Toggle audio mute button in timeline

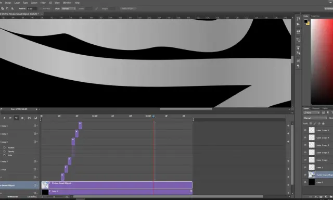16,118
